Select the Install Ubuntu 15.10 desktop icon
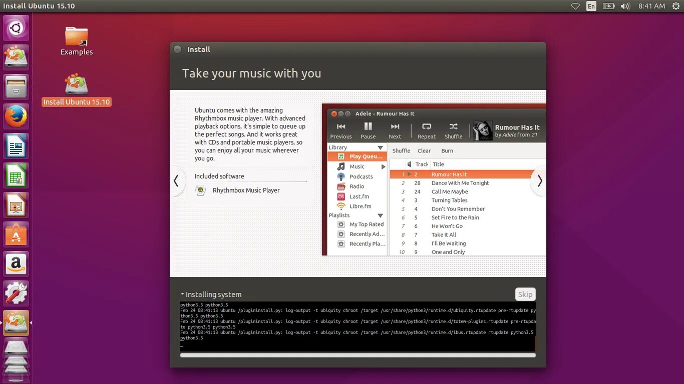684x384 pixels. pos(77,90)
